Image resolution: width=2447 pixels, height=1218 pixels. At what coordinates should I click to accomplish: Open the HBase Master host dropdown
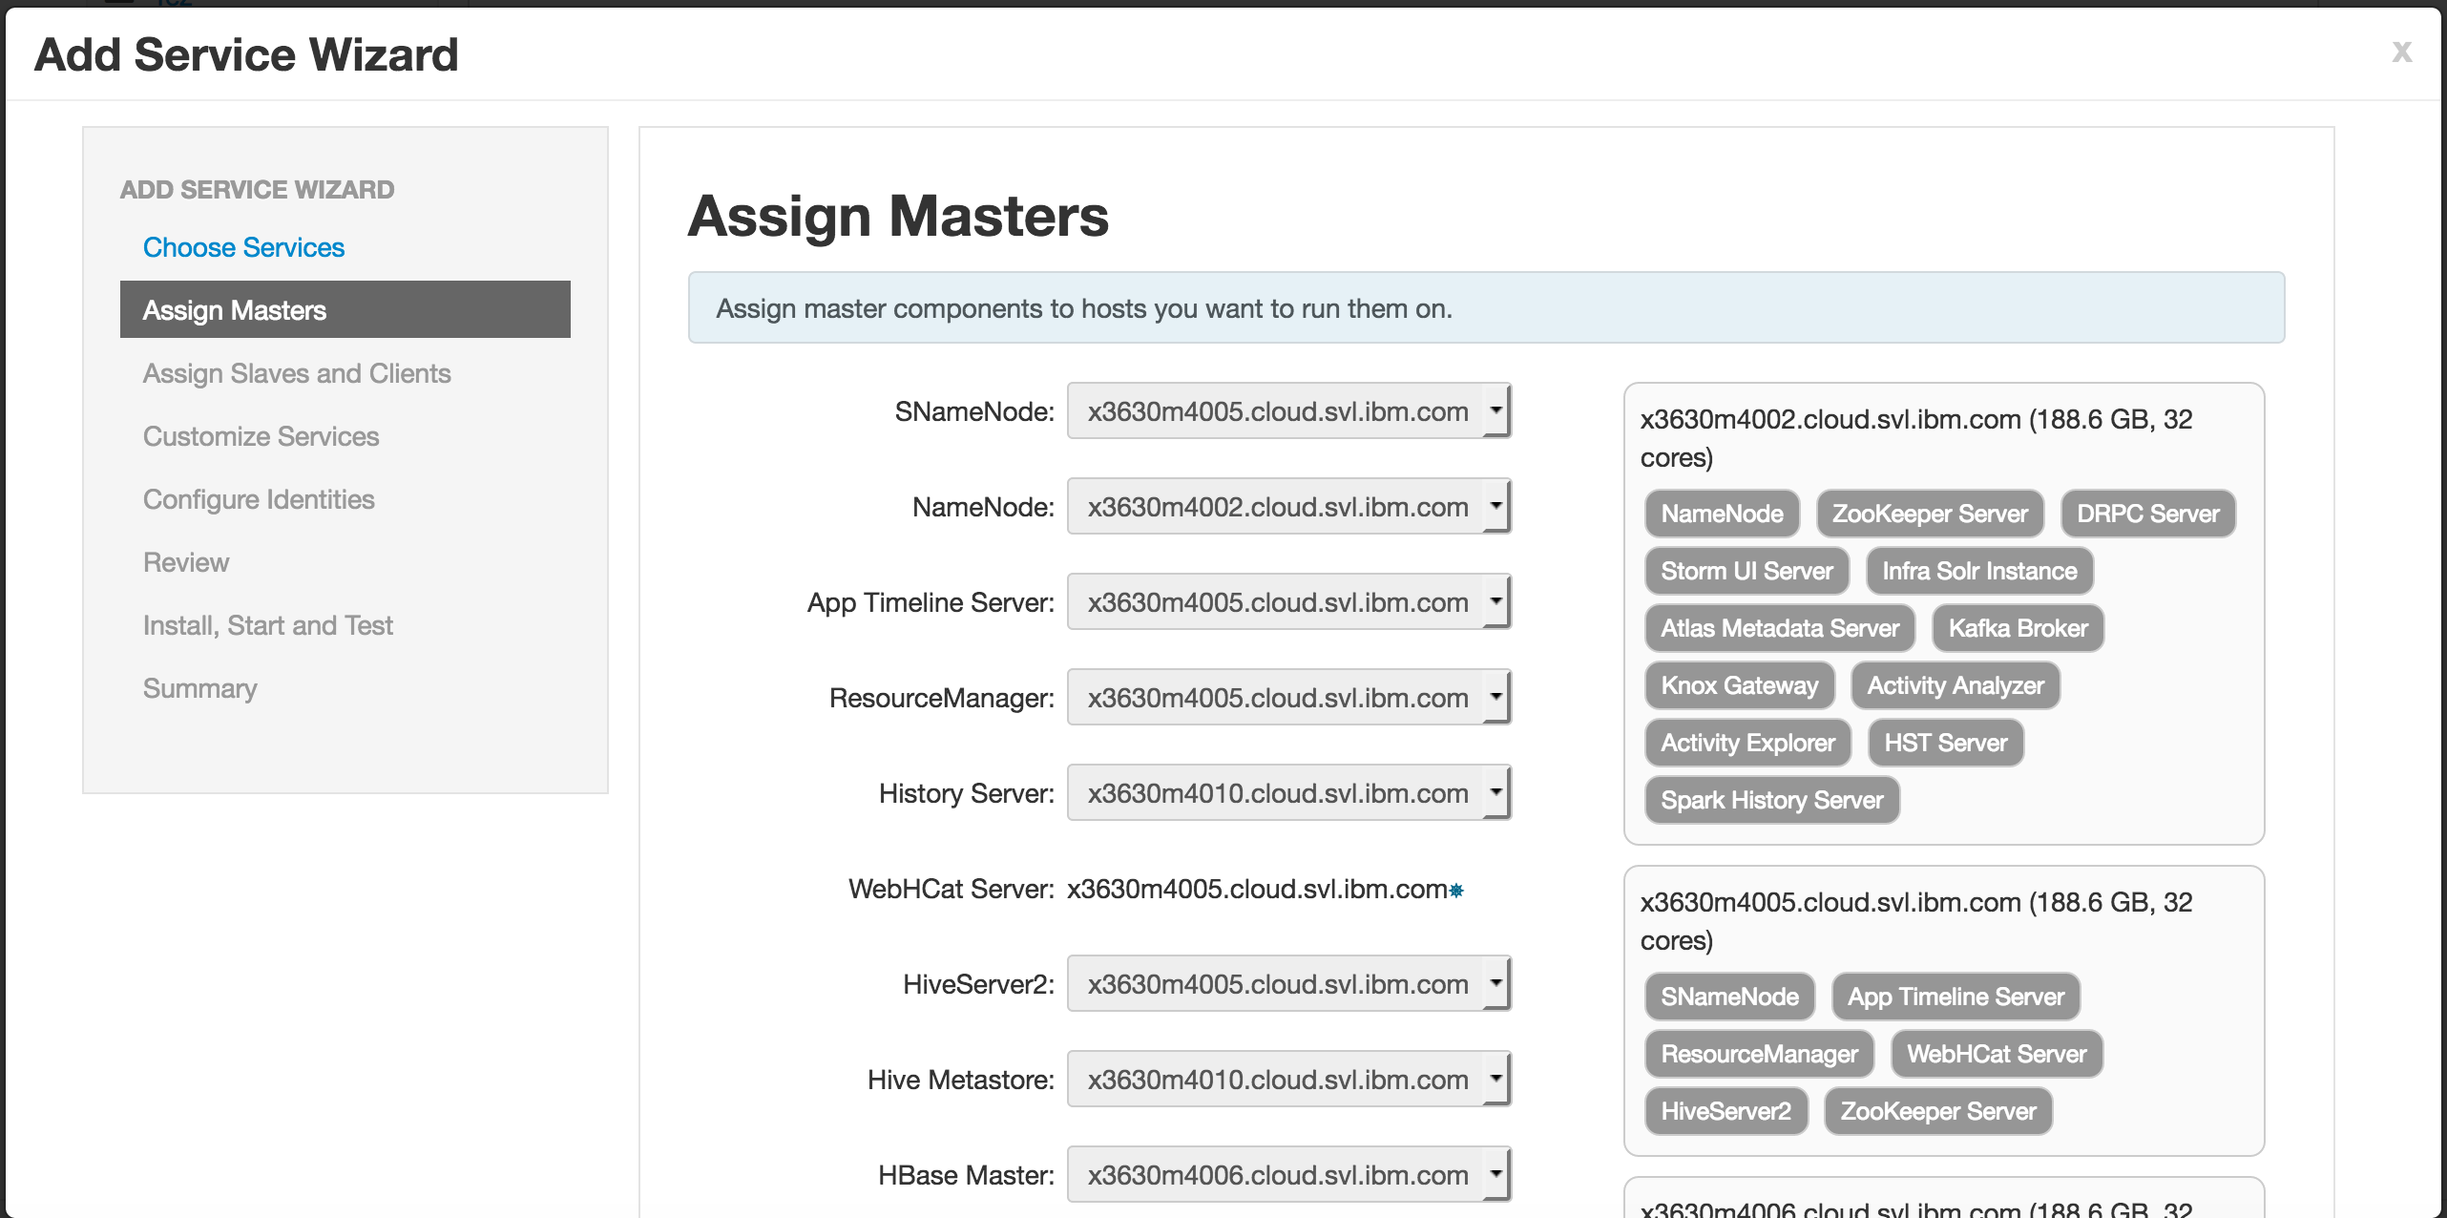1288,1175
